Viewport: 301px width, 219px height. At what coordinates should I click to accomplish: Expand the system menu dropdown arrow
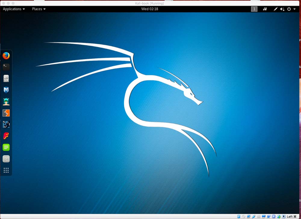[295, 9]
